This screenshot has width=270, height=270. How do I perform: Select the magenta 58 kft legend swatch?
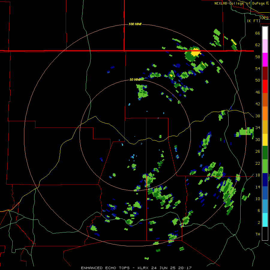click(265, 60)
